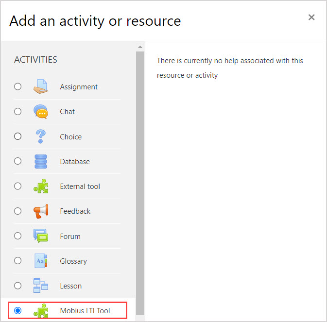Click the Chat activity label
Image resolution: width=327 pixels, height=322 pixels.
67,112
